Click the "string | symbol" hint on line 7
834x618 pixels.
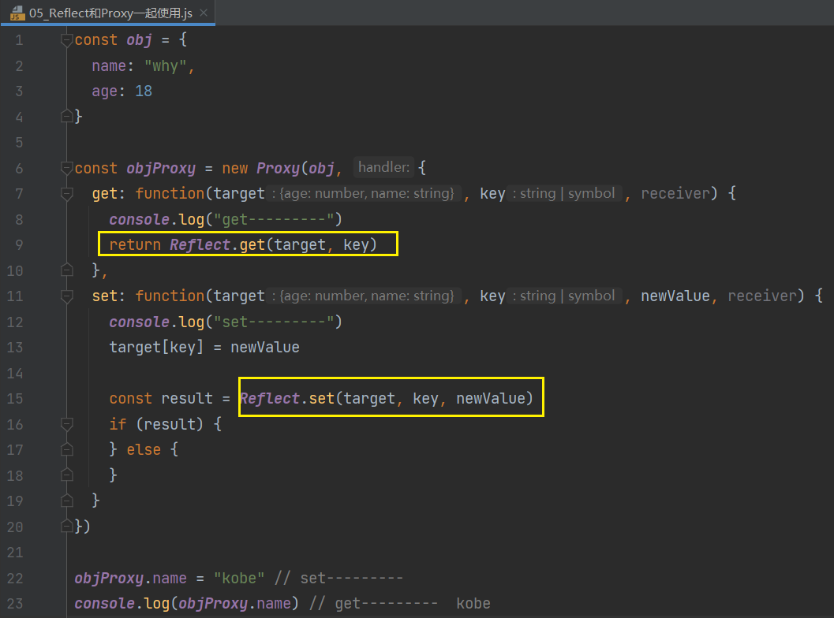566,193
